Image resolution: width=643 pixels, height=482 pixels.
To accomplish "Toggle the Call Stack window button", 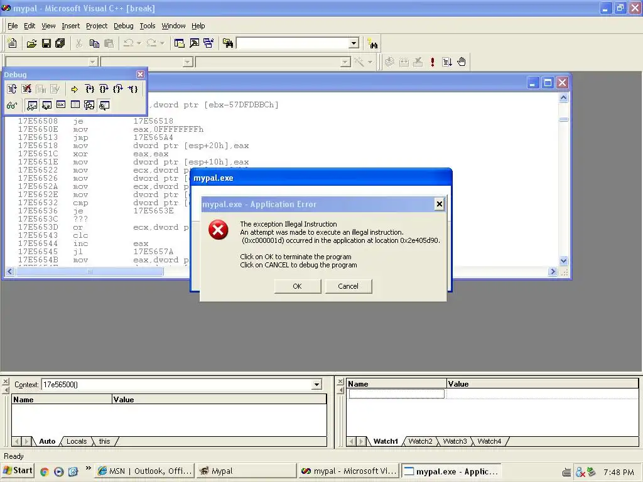I will [x=89, y=105].
